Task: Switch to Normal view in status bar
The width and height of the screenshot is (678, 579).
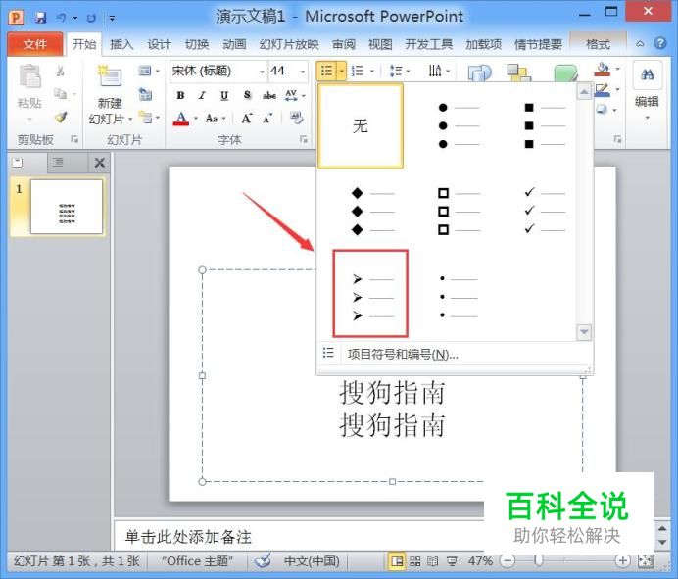Action: 396,561
